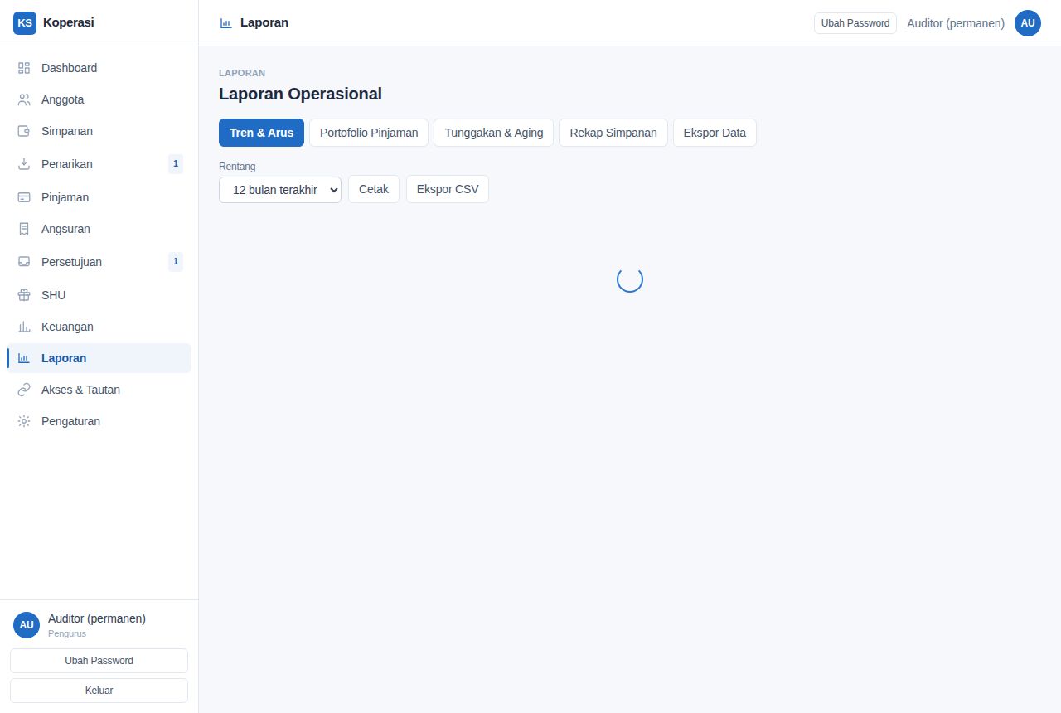Click the Penarikan download icon

click(24, 164)
